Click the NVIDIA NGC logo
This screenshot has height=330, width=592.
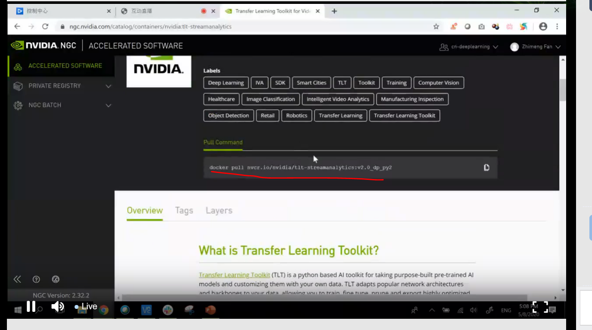tap(43, 45)
